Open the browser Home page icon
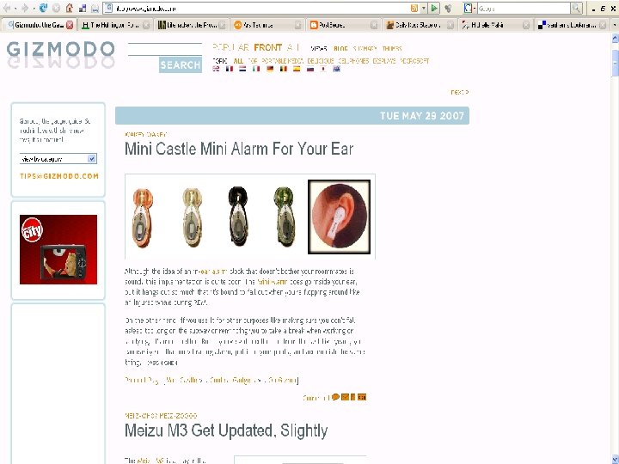The image size is (619, 464). (70, 8)
